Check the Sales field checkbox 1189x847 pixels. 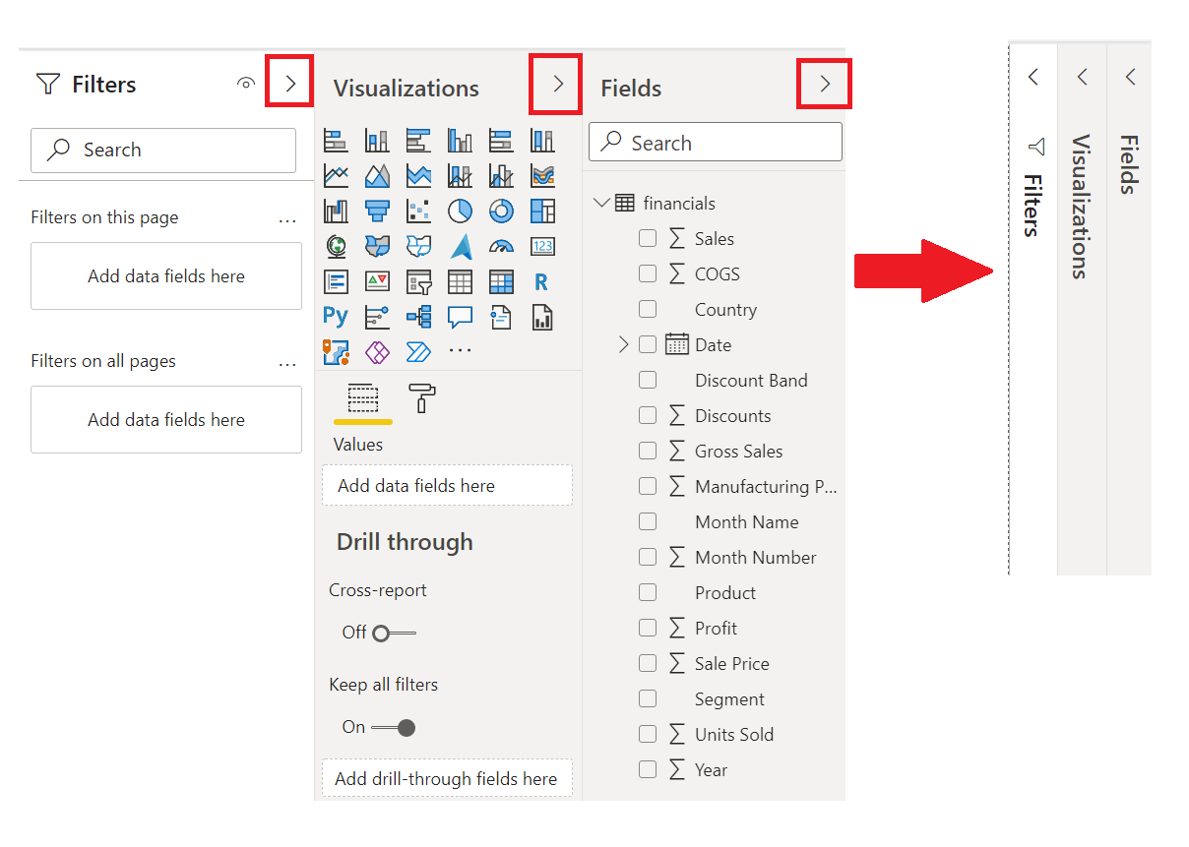[648, 238]
